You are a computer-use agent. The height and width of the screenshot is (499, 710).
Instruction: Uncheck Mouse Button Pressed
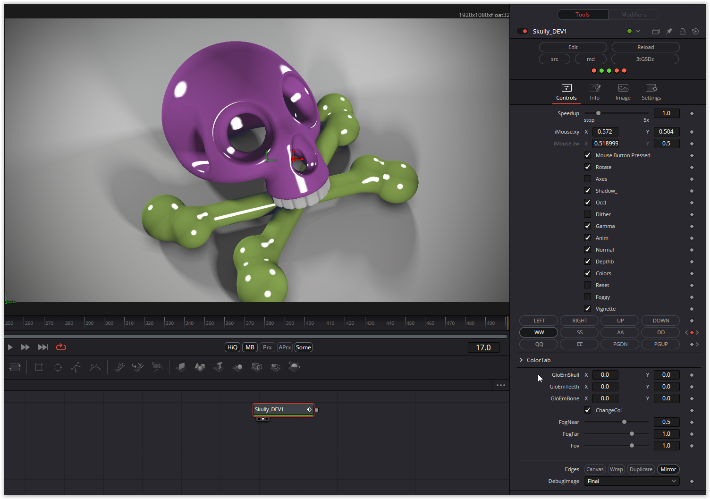click(x=587, y=155)
